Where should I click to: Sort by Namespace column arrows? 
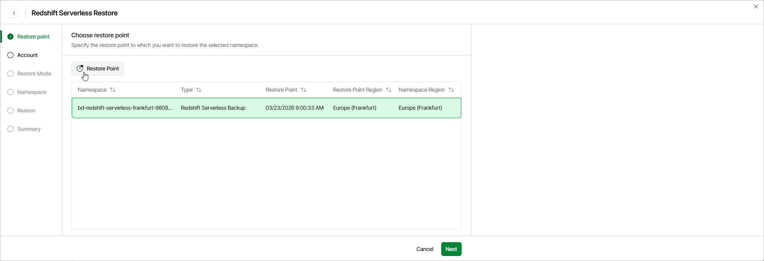click(x=113, y=90)
